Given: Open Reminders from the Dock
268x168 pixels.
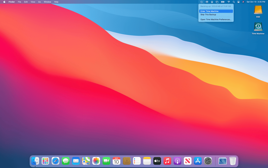Looking at the screenshot, I should pos(137,161).
